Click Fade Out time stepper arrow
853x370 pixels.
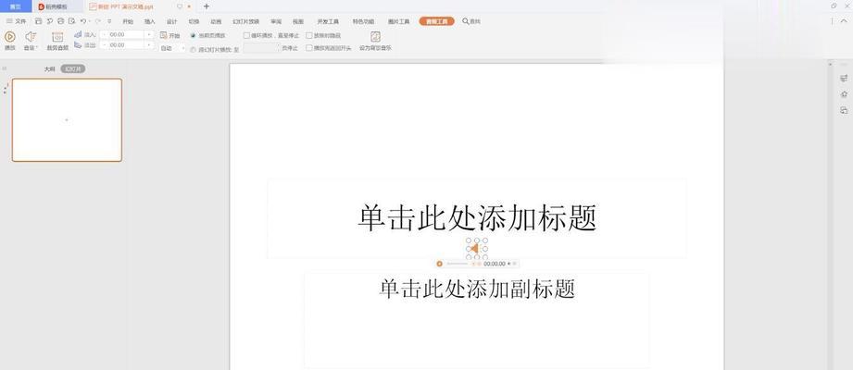(148, 45)
